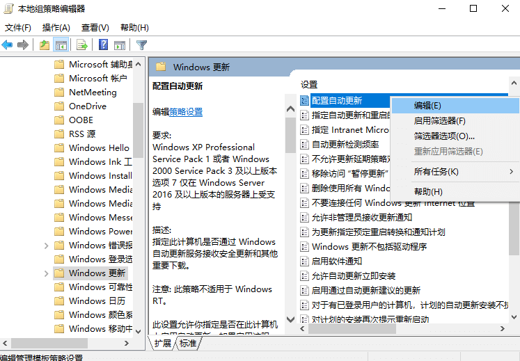Viewport: 520px width, 361px height.
Task: Open the 所有任务(K) submenu
Action: pos(455,172)
